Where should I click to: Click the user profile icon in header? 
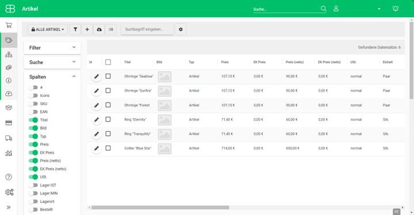click(336, 9)
